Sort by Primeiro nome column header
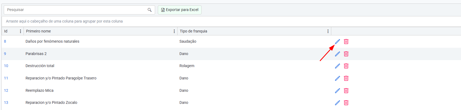This screenshot has width=461, height=110. (x=38, y=31)
